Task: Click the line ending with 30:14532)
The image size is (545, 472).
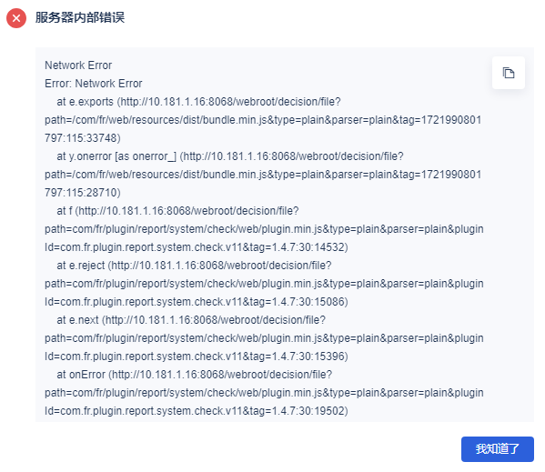Action: click(197, 247)
